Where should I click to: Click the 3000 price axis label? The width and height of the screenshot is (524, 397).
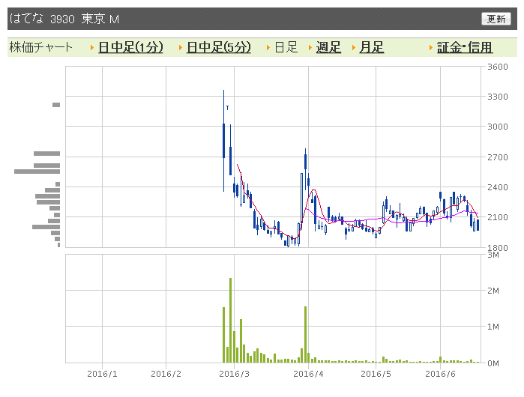(498, 127)
